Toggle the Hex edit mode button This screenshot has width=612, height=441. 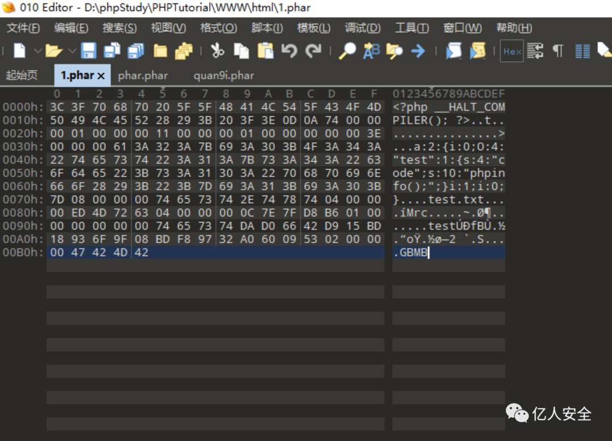click(512, 51)
